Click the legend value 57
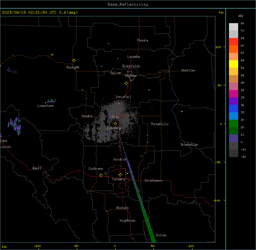The image size is (256, 250). 242,53
